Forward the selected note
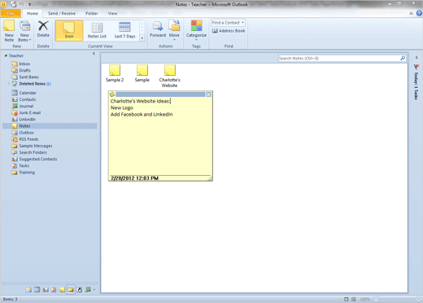This screenshot has height=303, width=423. click(158, 29)
